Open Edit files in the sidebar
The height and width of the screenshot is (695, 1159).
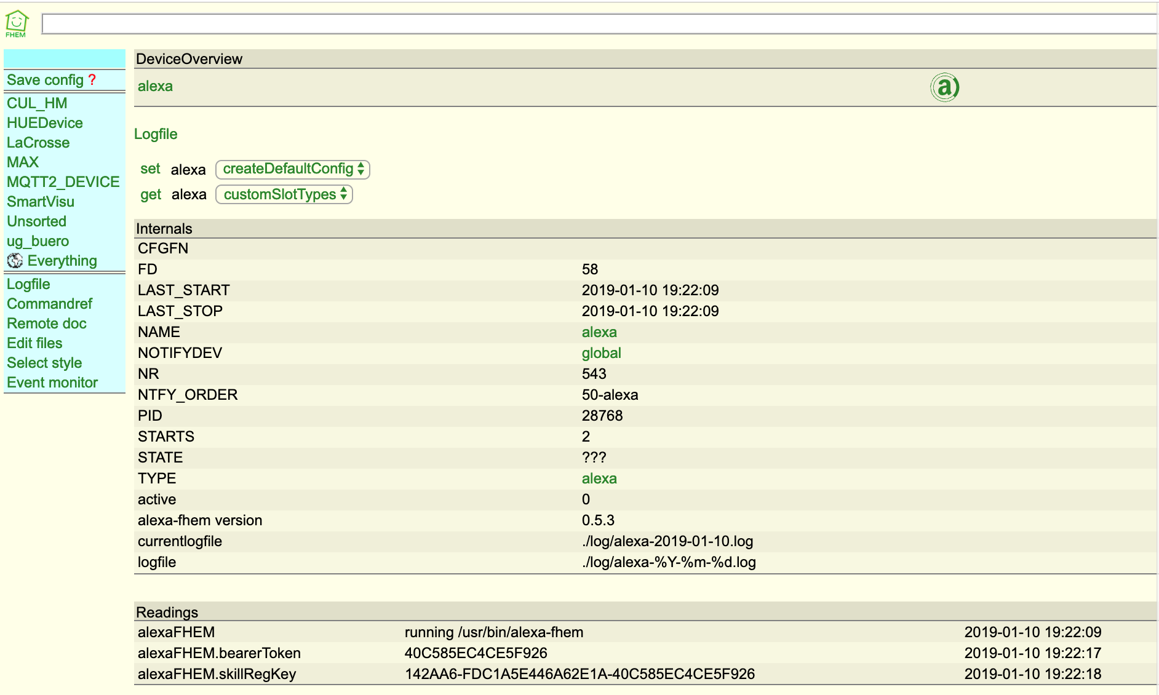[x=34, y=343]
